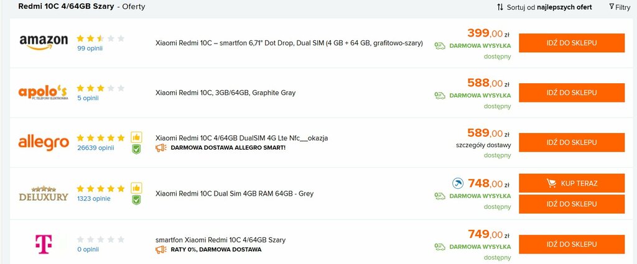Click the megaphone icon in Allegro's offer
The height and width of the screenshot is (264, 637).
click(x=161, y=148)
